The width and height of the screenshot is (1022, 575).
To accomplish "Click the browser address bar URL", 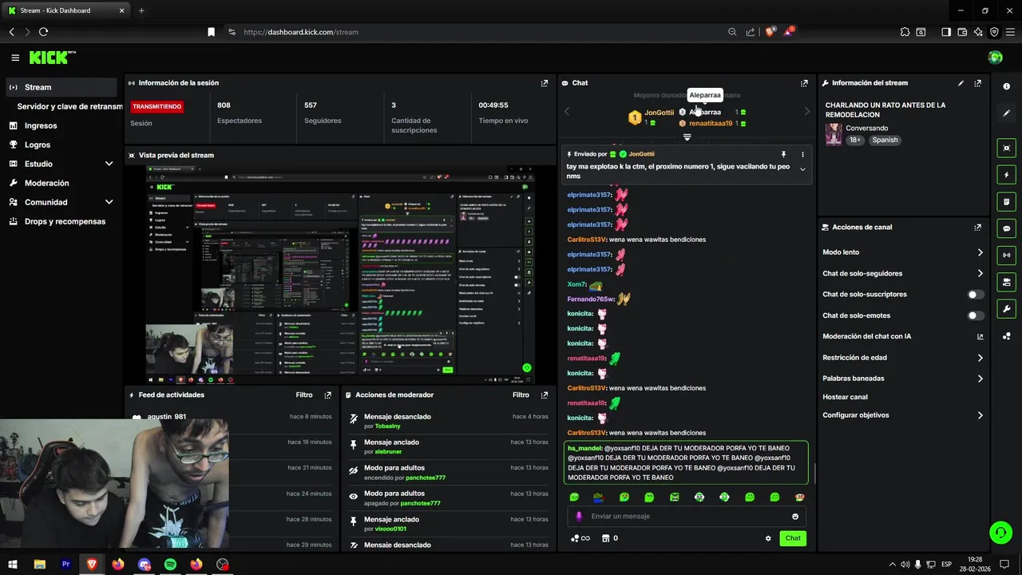I will tap(301, 32).
